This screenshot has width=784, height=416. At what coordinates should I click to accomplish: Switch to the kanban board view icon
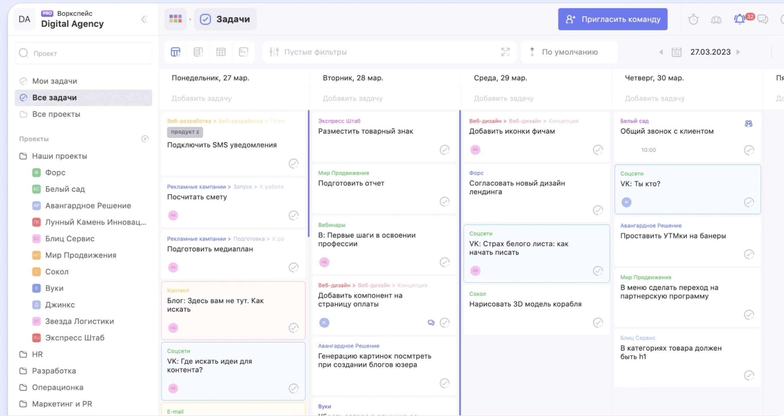(176, 52)
